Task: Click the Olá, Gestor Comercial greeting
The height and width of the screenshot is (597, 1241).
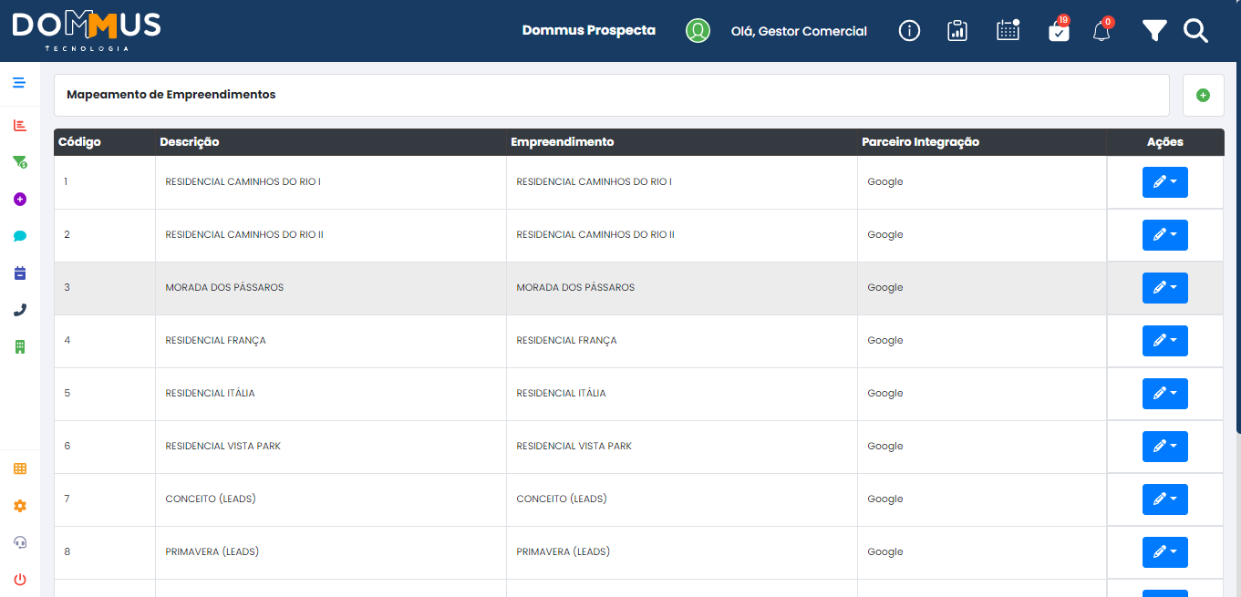Action: point(799,31)
